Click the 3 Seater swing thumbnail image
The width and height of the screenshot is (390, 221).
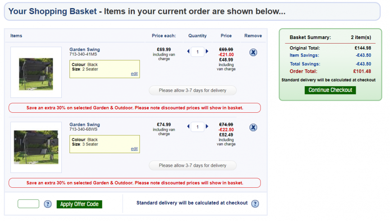point(36,147)
